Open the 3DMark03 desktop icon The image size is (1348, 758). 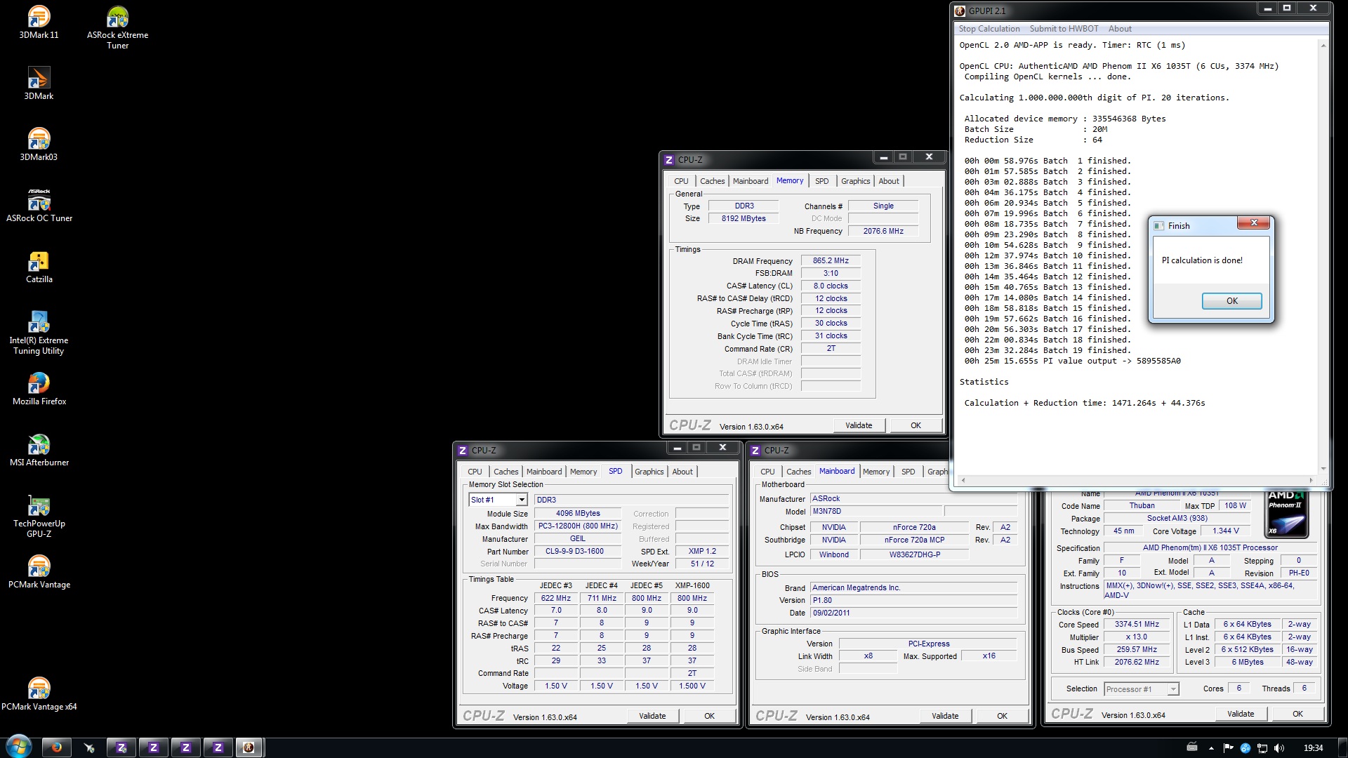point(39,144)
